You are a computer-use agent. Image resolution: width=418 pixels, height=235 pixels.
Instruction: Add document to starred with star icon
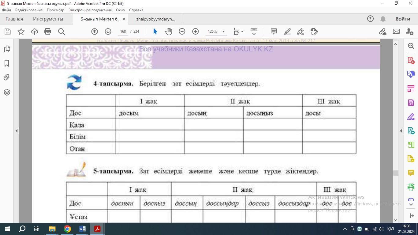[x=21, y=32]
